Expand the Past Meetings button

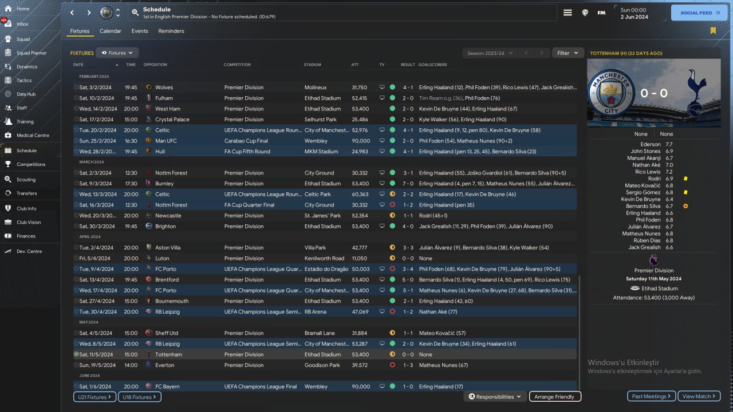coord(652,396)
